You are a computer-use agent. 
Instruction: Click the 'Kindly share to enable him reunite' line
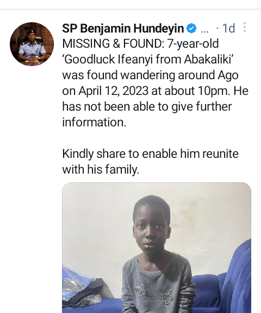click(150, 154)
